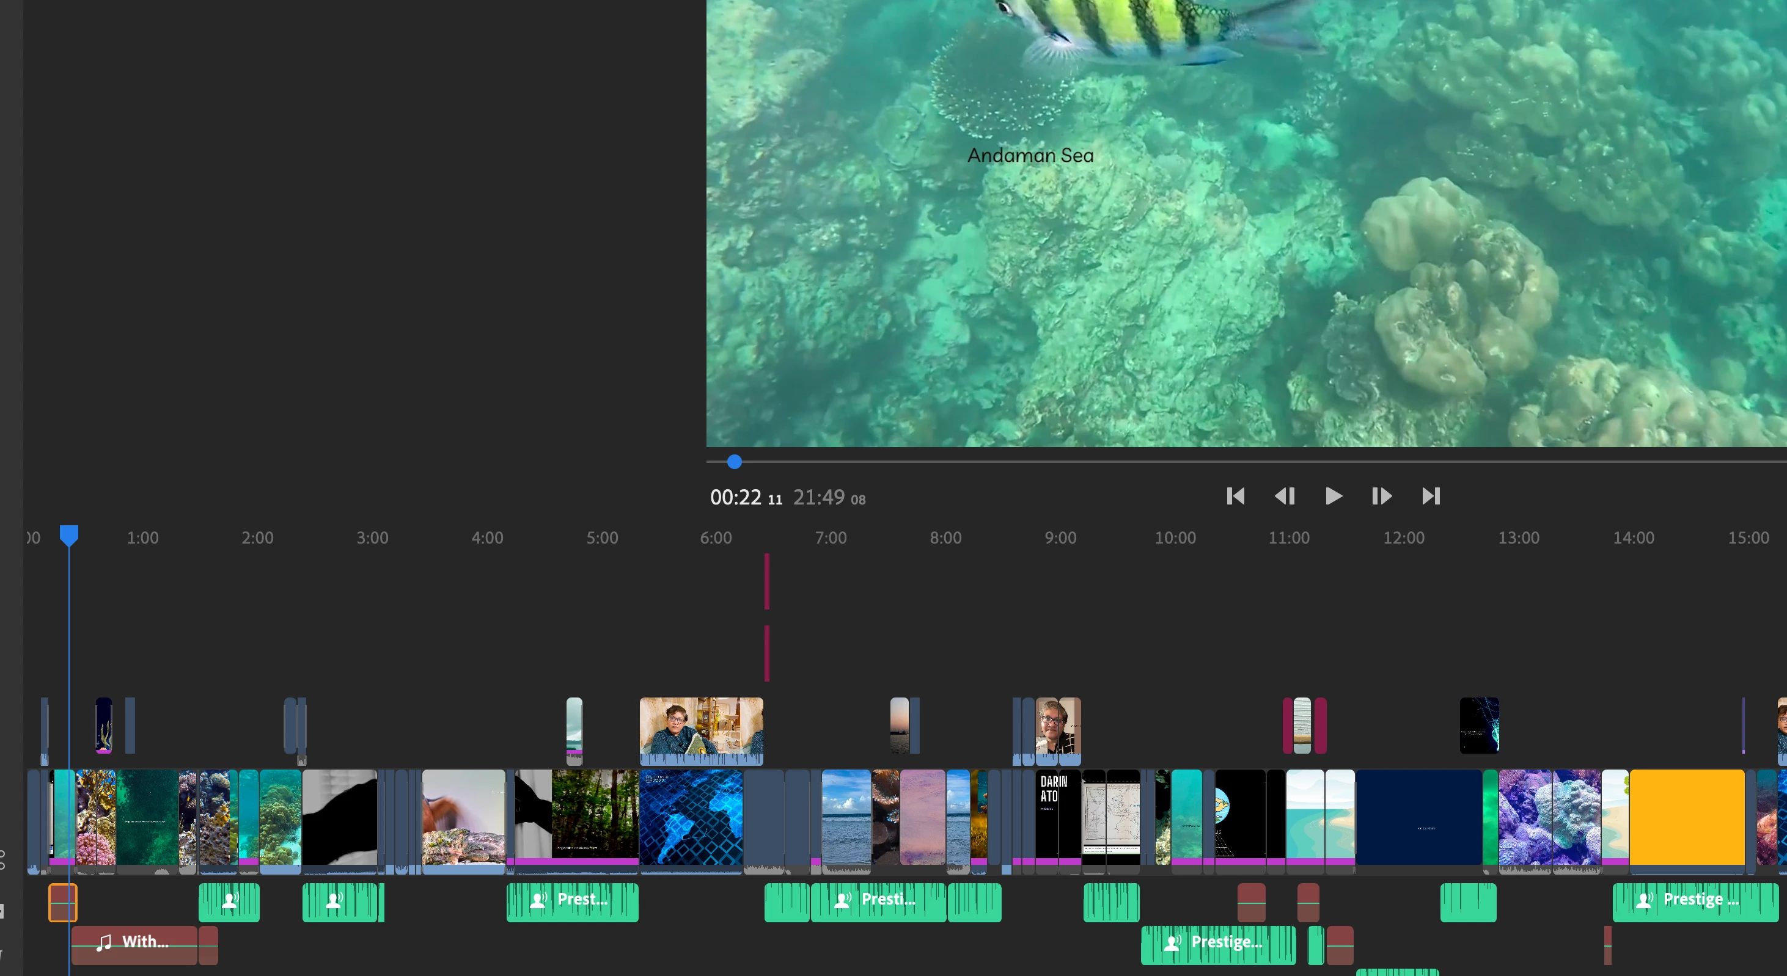
Task: Click the blue timeline playhead marker
Action: click(68, 535)
